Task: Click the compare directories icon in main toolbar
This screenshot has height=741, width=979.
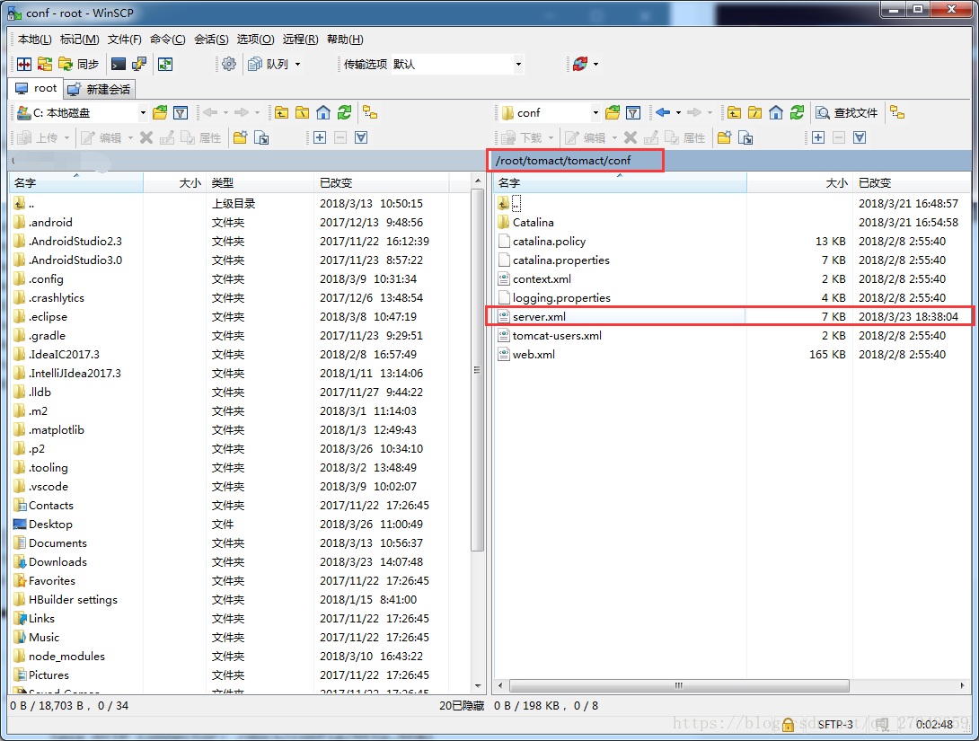Action: point(24,64)
